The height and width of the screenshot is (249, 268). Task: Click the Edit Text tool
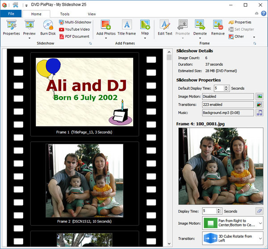[x=165, y=28]
